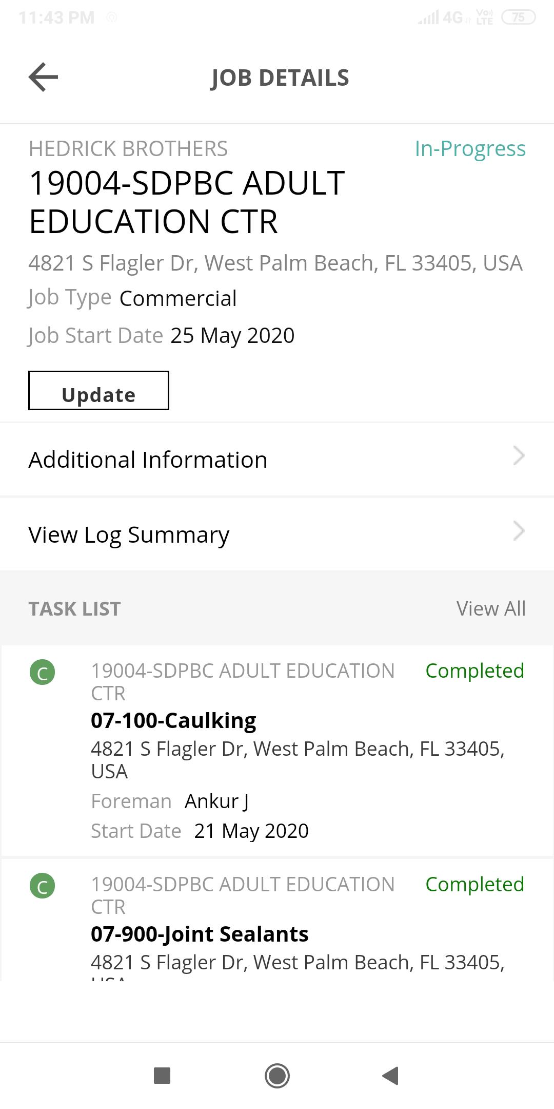Select the green C icon for Joint Sealants task
This screenshot has width=554, height=1109.
(x=43, y=886)
